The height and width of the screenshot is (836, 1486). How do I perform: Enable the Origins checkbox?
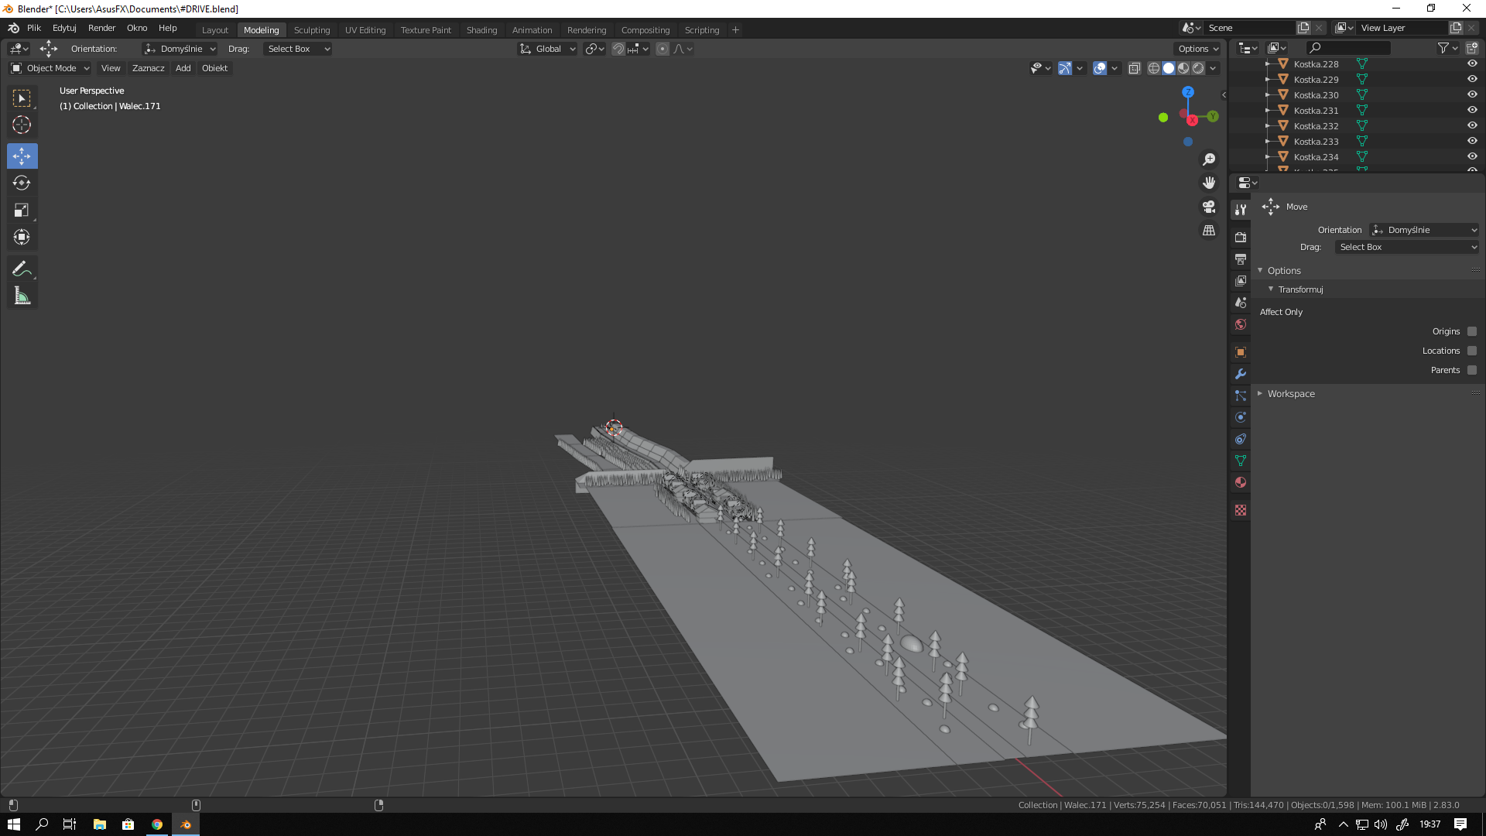tap(1472, 331)
